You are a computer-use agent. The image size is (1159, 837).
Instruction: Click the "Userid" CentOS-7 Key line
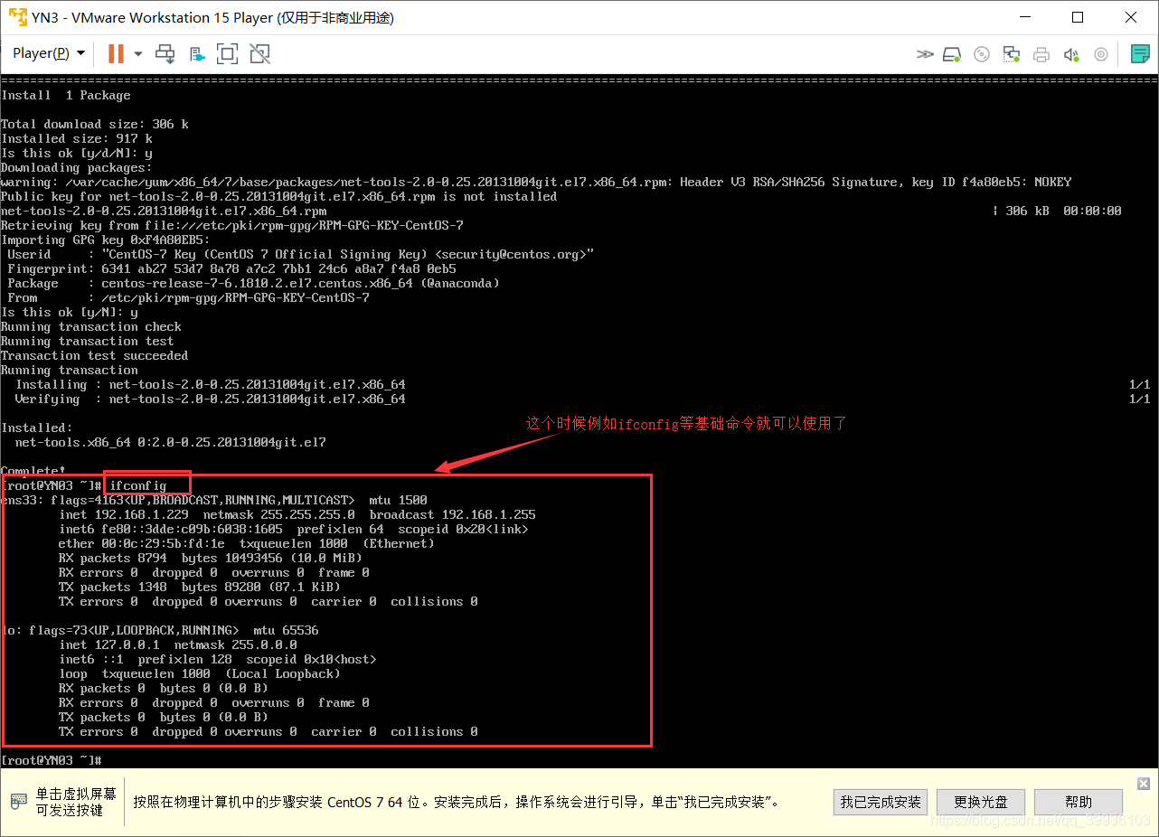coord(301,254)
